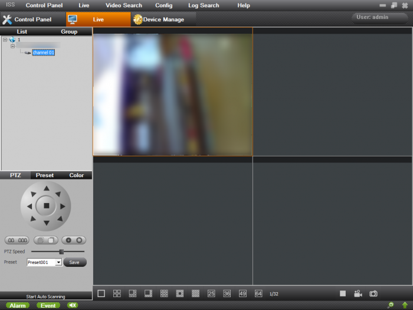Click the User: admin field
This screenshot has height=310, width=413.
coord(379,18)
